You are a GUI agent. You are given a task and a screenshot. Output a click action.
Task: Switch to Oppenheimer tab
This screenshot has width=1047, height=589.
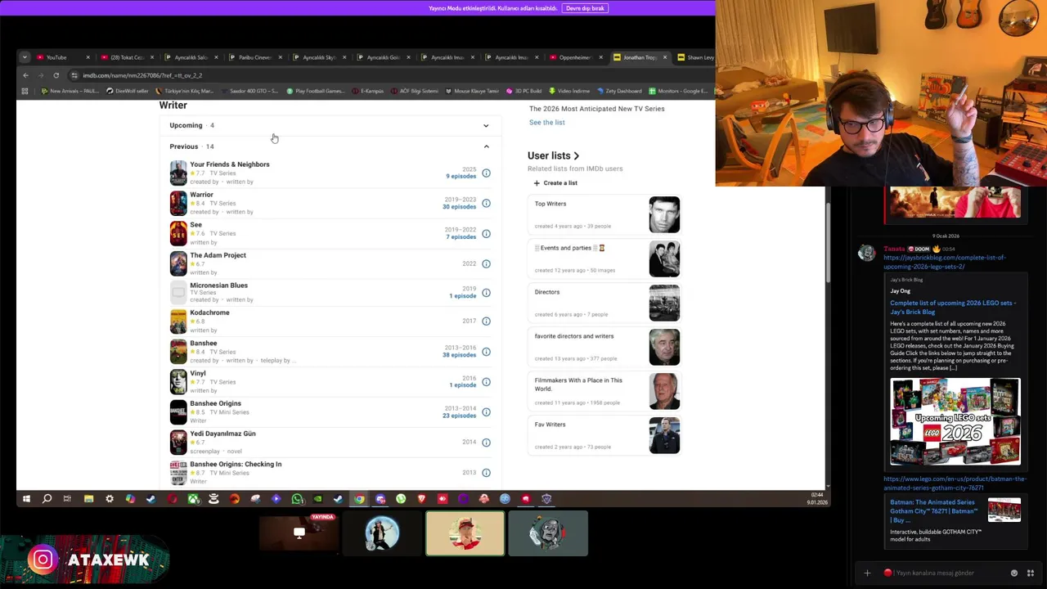click(x=575, y=57)
